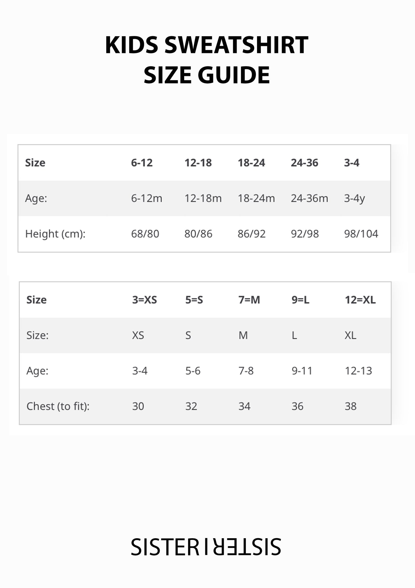Click the chest value 30
The width and height of the screenshot is (415, 588).
click(138, 406)
